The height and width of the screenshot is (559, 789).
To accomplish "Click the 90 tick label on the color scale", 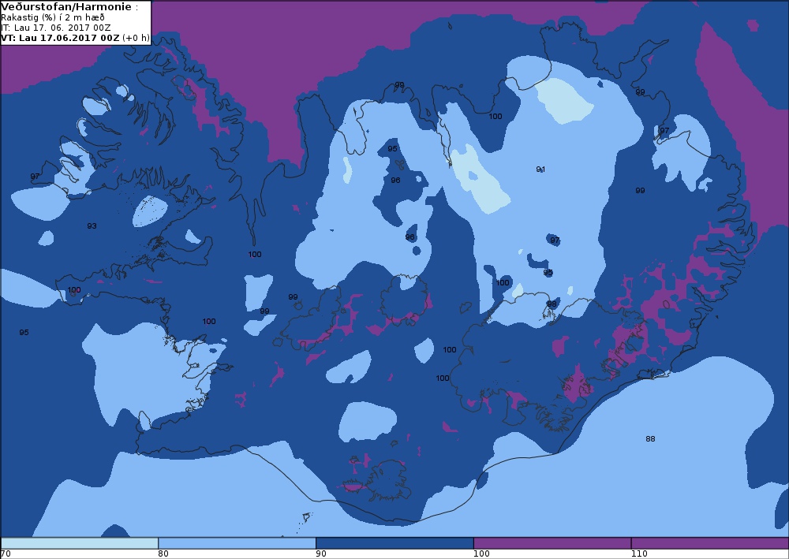I will click(321, 553).
